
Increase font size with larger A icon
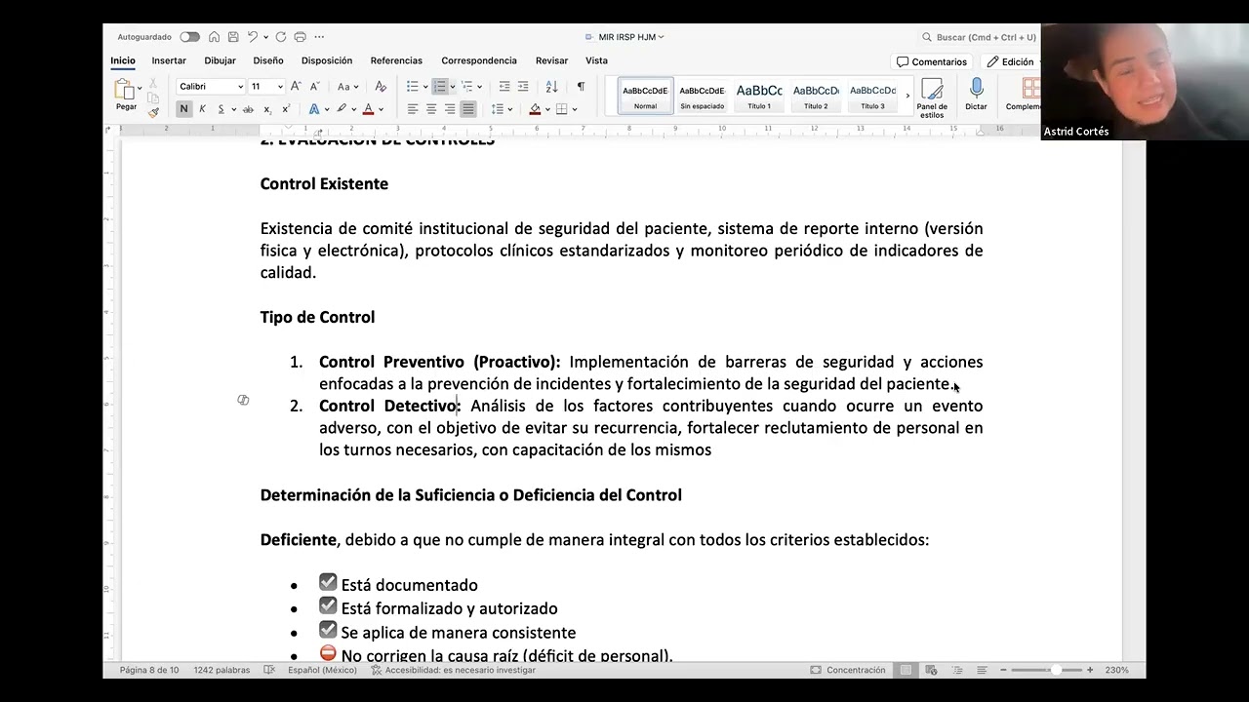pyautogui.click(x=298, y=87)
